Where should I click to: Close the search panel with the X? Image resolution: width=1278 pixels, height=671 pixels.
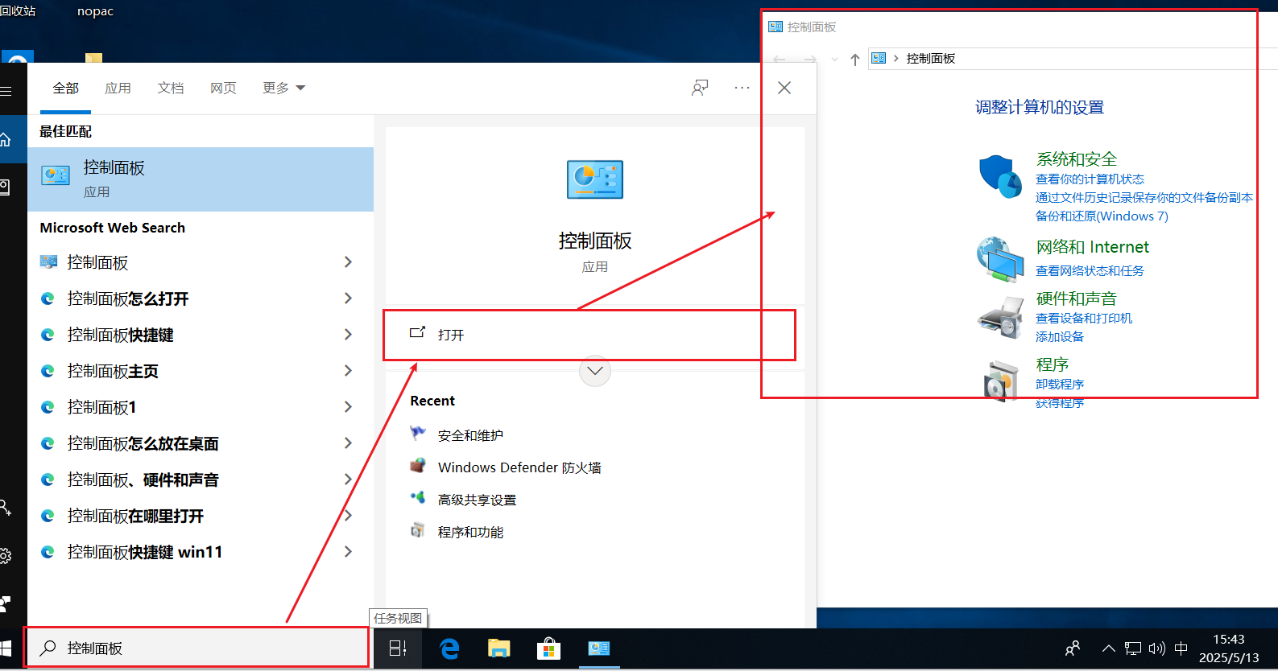click(x=784, y=88)
